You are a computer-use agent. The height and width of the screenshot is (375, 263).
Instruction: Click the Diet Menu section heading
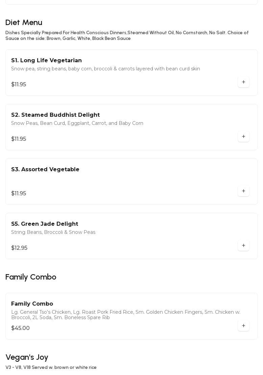[24, 22]
